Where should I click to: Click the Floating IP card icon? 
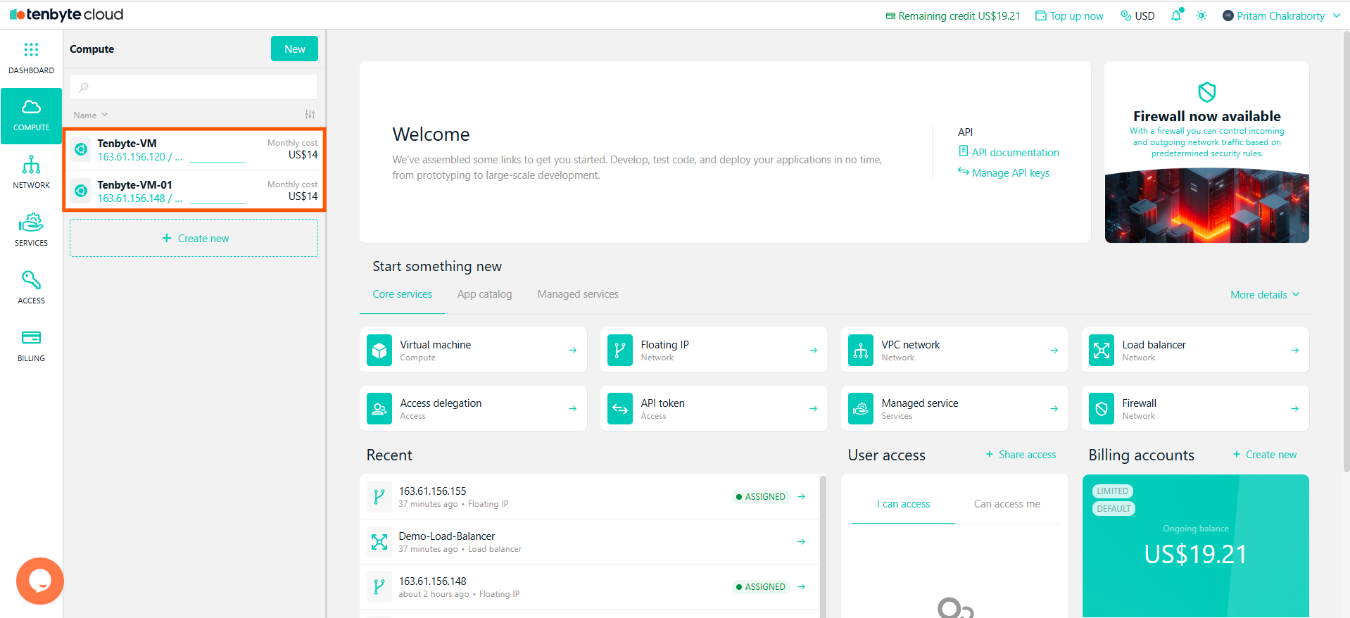[x=620, y=350]
